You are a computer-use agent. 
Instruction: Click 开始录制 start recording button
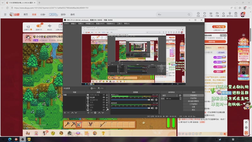pyautogui.click(x=193, y=98)
